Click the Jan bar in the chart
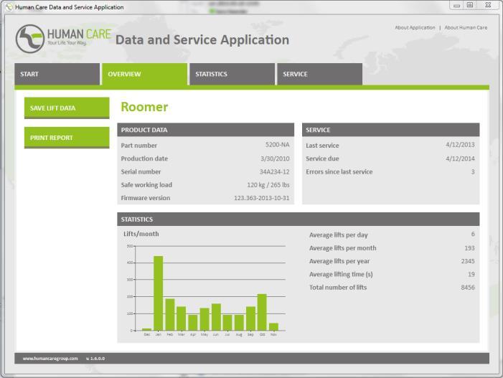503x378 pixels. [x=159, y=293]
